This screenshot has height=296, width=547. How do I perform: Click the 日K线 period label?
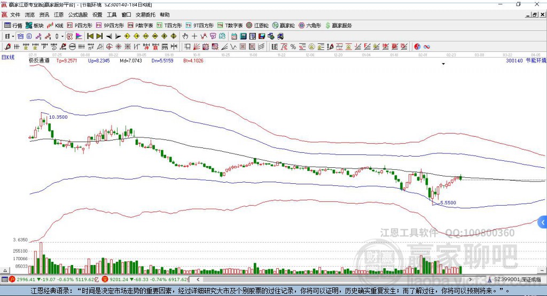8,57
